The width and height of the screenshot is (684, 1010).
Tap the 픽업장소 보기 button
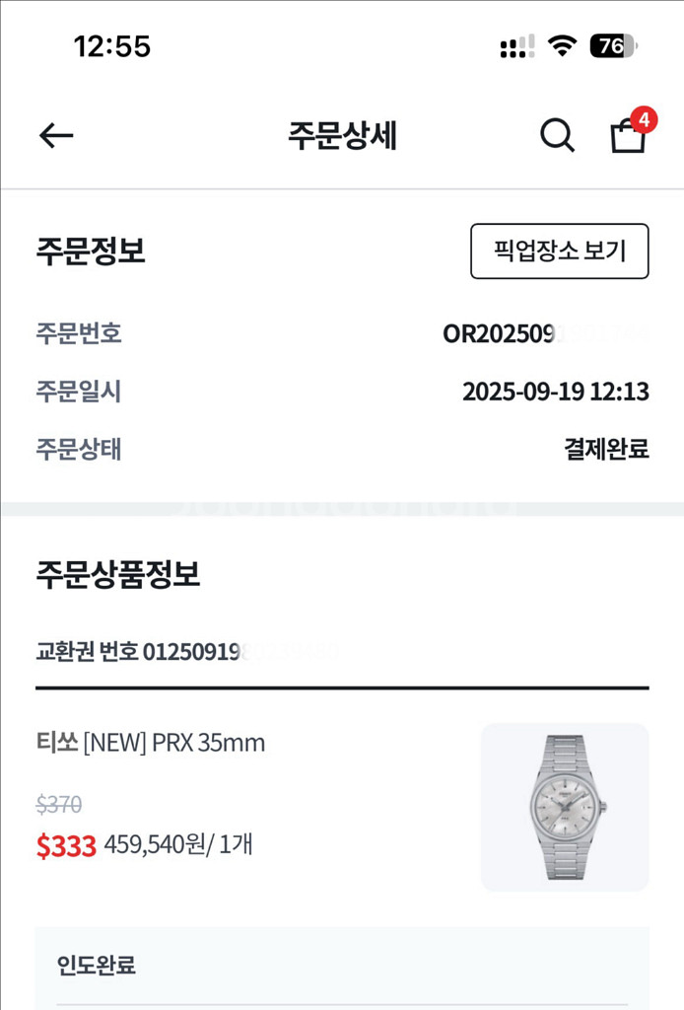click(x=559, y=252)
